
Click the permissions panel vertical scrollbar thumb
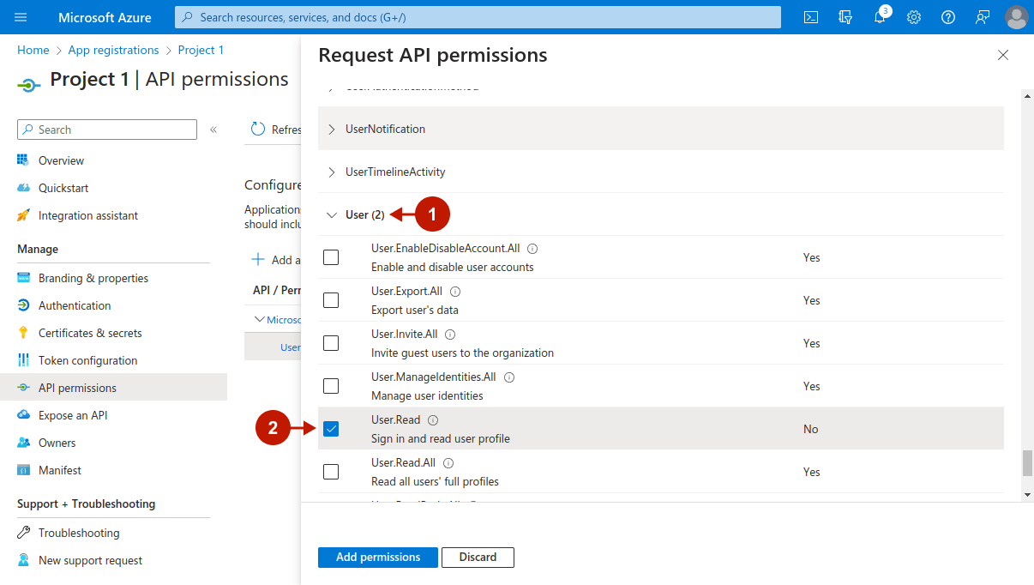[x=1027, y=462]
